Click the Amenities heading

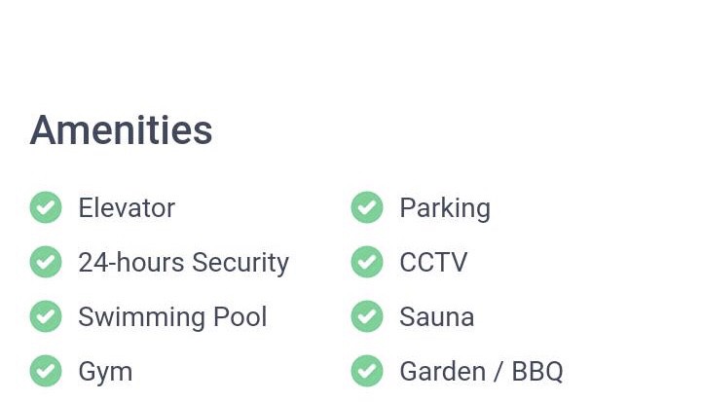click(x=121, y=130)
